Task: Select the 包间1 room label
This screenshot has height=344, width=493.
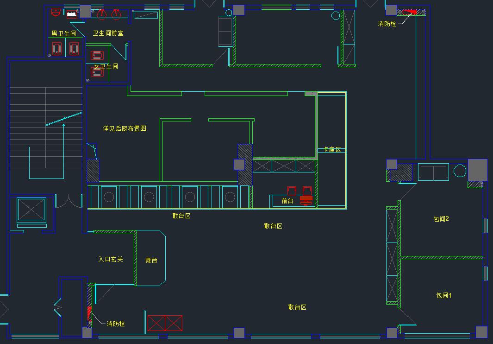Action: click(x=443, y=295)
